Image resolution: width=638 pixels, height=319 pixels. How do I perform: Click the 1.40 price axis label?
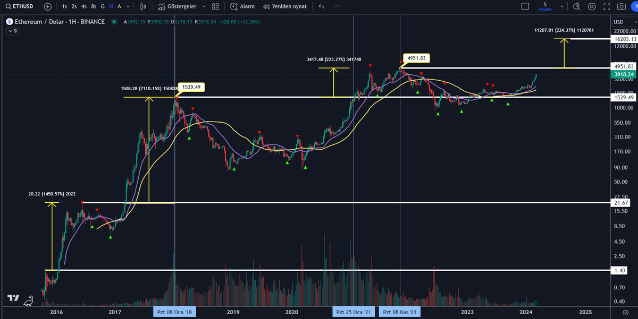pos(620,271)
